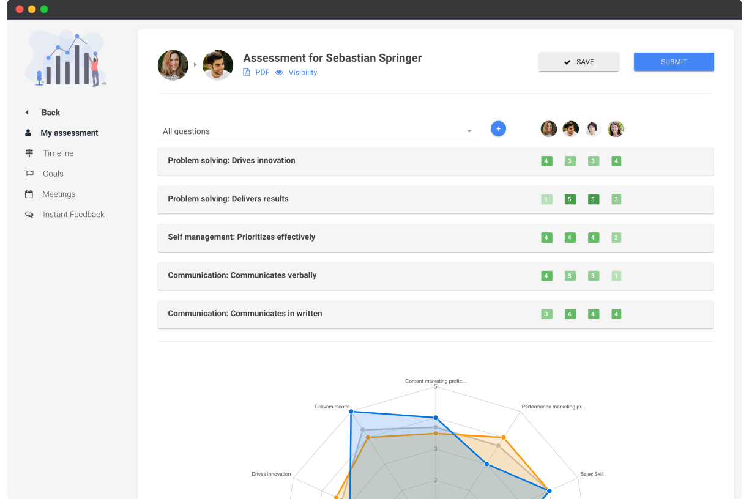Open the All questions dropdown

coord(316,131)
